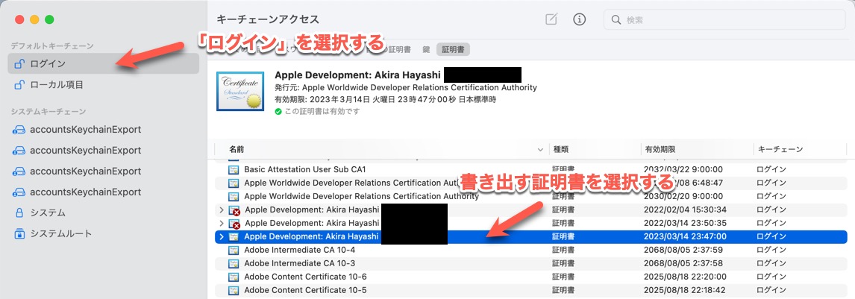The width and height of the screenshot is (855, 299).
Task: Click the certificate icon of Adobe Intermediate CA 10-3
Action: (234, 264)
